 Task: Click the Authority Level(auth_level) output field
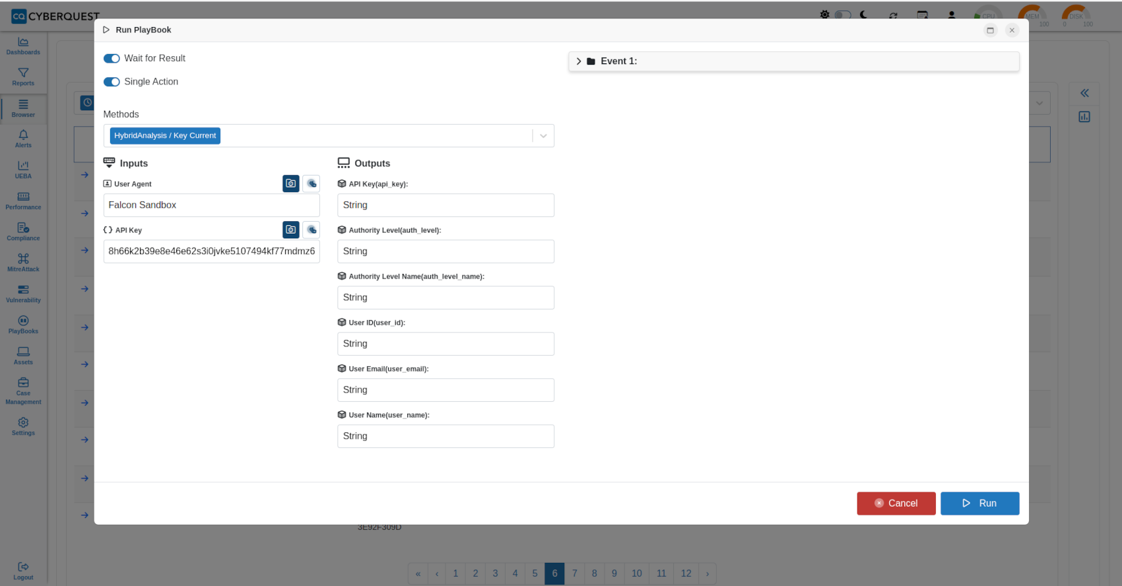[446, 251]
